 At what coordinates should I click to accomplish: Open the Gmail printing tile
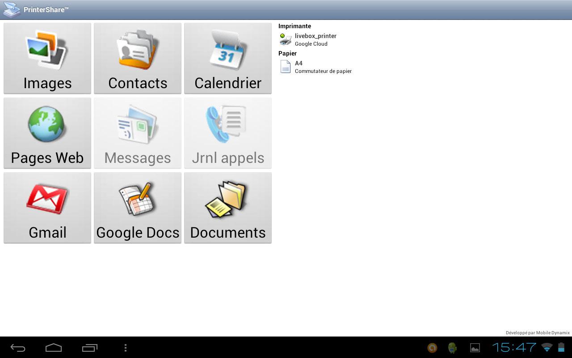[47, 208]
